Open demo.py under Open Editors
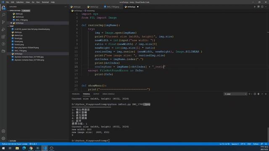 tap(19, 14)
